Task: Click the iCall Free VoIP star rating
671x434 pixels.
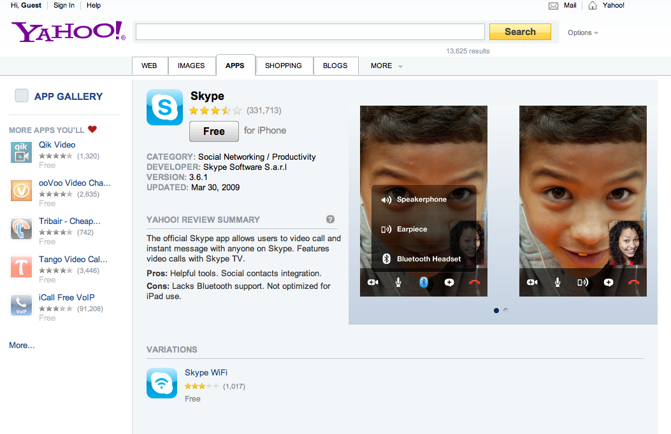Action: (55, 309)
